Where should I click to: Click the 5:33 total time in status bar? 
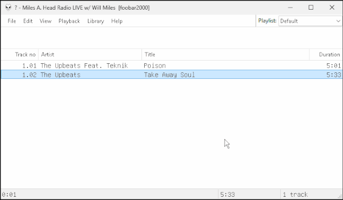pos(227,195)
